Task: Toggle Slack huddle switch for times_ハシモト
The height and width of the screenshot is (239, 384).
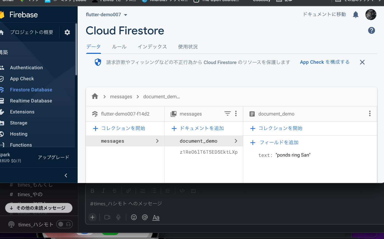Action: click(x=64, y=224)
